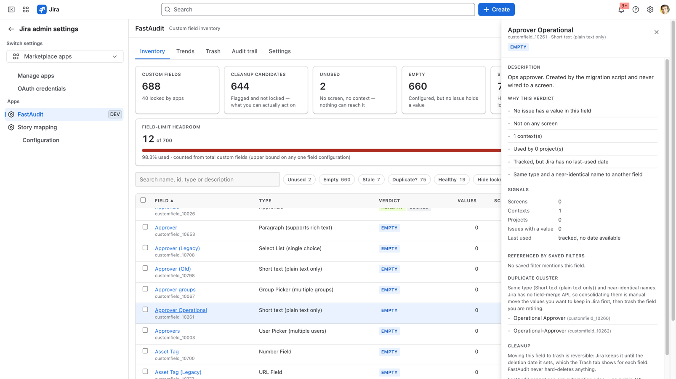Check the Approver row checkbox
This screenshot has width=676, height=379.
click(145, 227)
